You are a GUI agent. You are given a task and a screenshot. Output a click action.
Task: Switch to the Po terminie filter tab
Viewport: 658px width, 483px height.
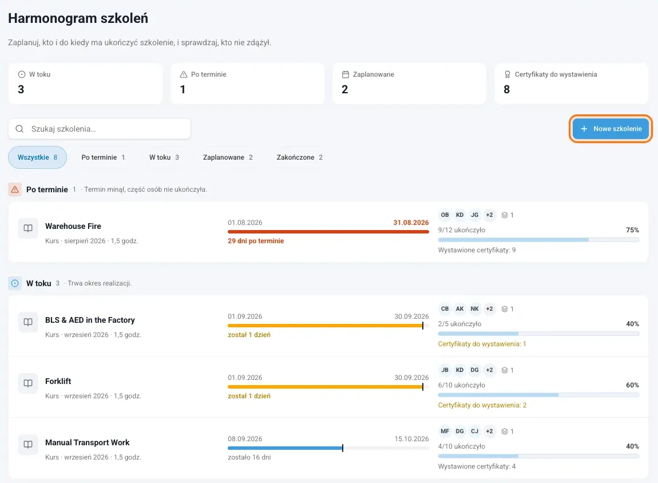(103, 157)
